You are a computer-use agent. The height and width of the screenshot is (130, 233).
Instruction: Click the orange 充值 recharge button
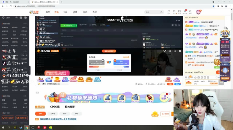(x=170, y=84)
